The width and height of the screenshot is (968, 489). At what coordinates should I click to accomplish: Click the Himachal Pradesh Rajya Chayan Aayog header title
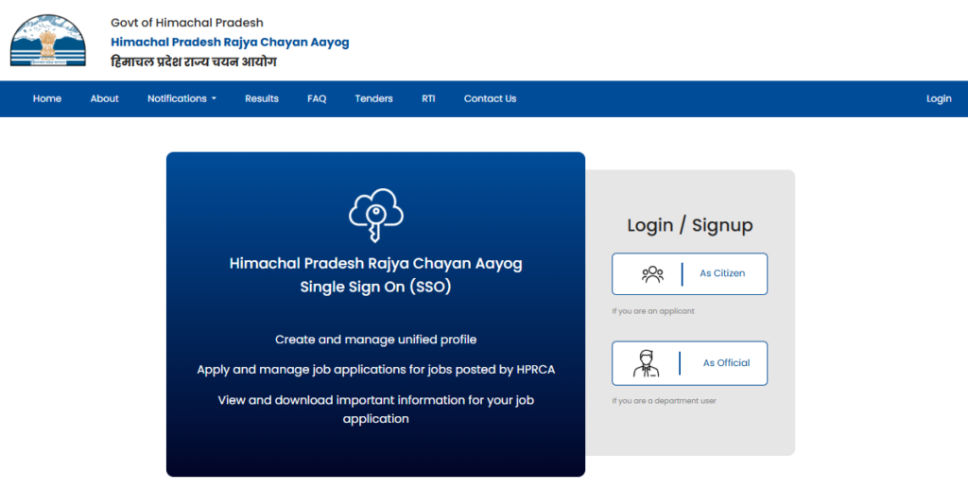(x=230, y=42)
